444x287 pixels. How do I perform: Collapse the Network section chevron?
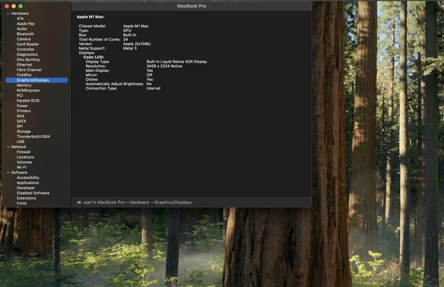tap(8, 147)
